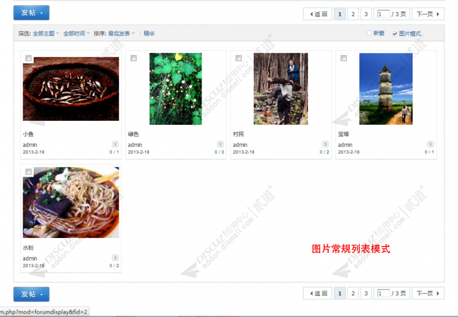Click the 2013-2-18 date under 宝塔
This screenshot has height=317, width=458.
349,152
